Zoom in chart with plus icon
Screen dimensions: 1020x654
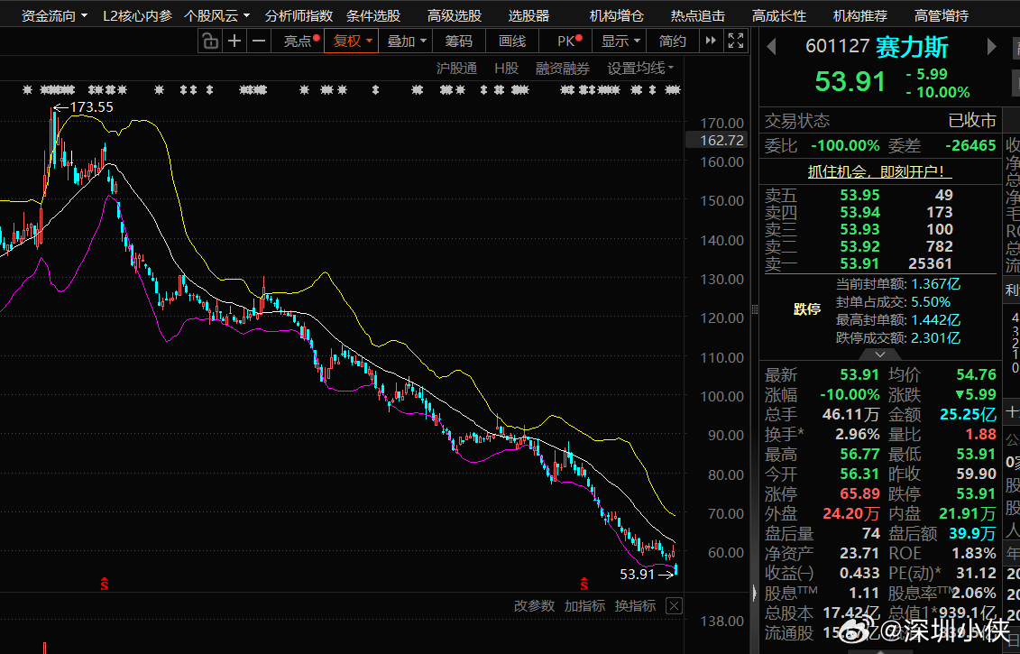234,41
